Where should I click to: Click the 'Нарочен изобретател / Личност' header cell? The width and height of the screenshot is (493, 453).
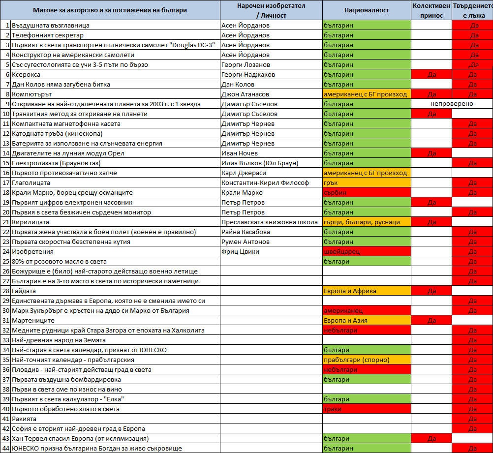click(271, 10)
